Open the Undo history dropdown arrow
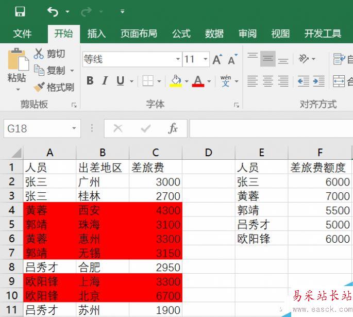The height and width of the screenshot is (317, 353). (68, 11)
